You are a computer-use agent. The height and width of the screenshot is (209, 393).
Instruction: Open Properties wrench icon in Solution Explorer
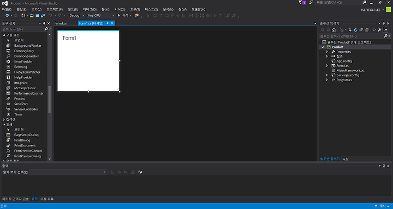380,30
